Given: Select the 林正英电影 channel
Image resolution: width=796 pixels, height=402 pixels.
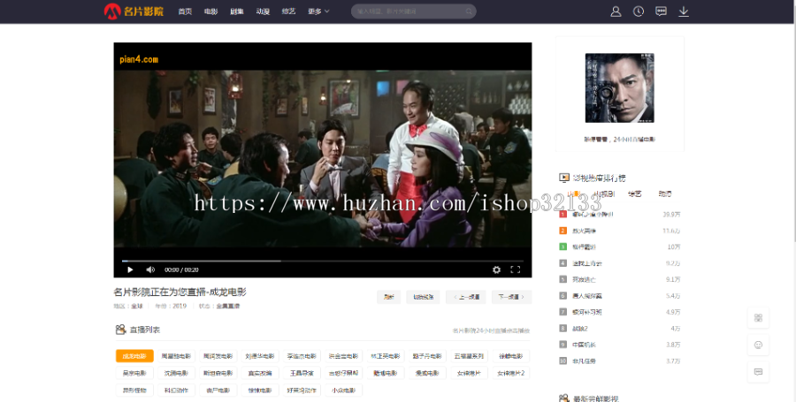Looking at the screenshot, I should pyautogui.click(x=386, y=356).
